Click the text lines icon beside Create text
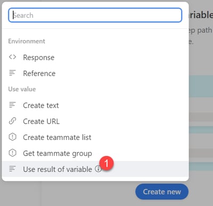Screen dimensions: 213x206 coord(12,105)
